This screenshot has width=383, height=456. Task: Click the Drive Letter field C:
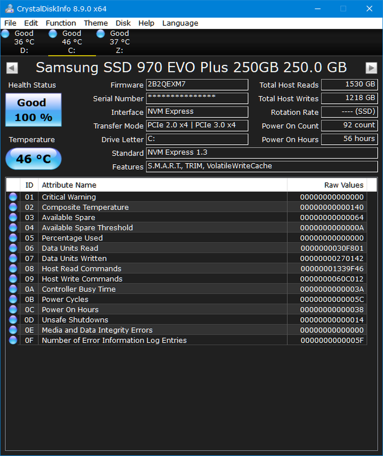197,139
